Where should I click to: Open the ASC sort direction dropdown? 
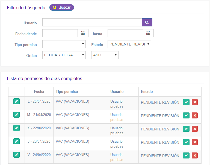[x=105, y=55]
